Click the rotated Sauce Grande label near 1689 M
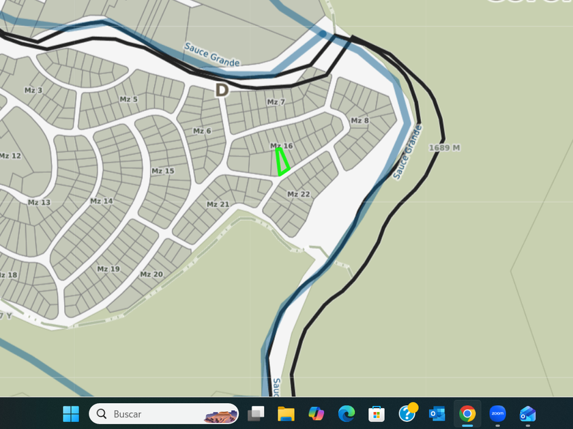 [x=407, y=152]
